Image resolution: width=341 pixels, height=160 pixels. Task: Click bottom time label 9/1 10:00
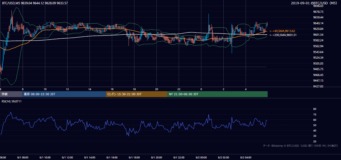(45, 158)
